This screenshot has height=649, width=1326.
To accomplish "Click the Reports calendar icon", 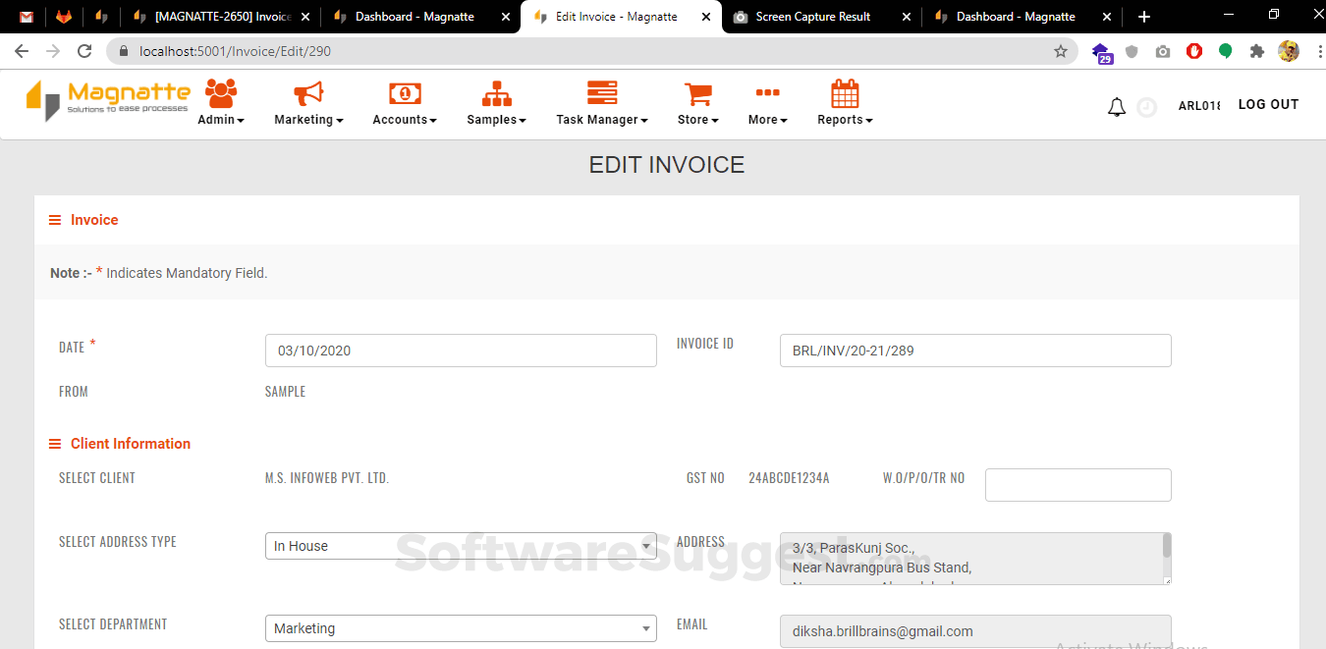I will (845, 94).
